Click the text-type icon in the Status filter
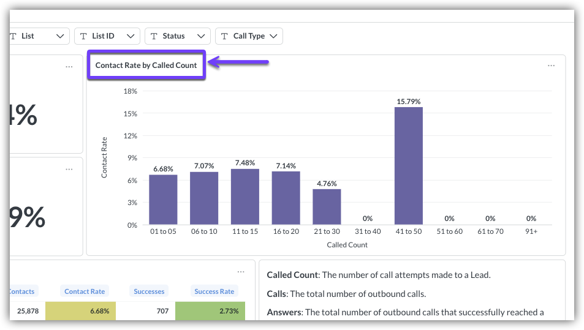This screenshot has height=330, width=584. [x=154, y=36]
